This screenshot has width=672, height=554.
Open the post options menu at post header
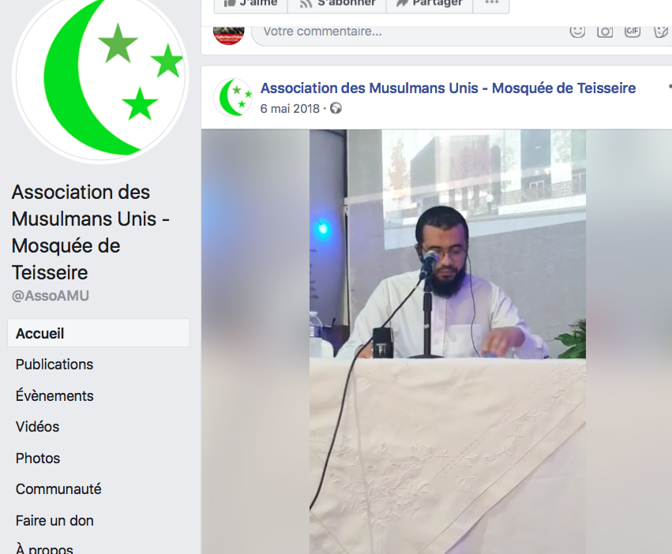670,87
